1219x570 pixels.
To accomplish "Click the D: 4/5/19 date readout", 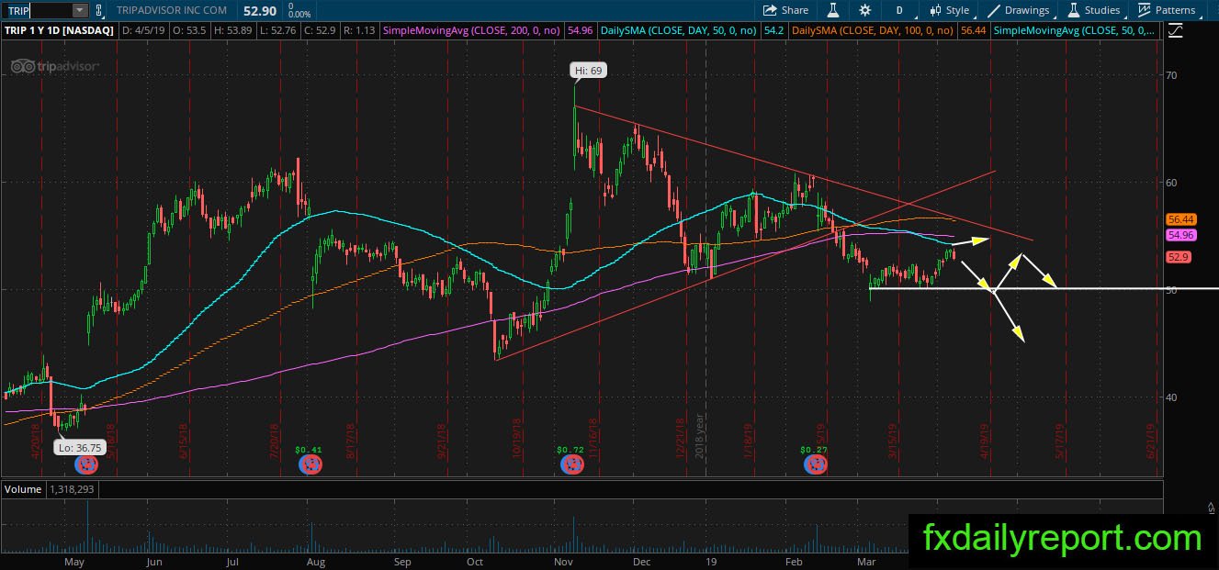I will tap(143, 30).
